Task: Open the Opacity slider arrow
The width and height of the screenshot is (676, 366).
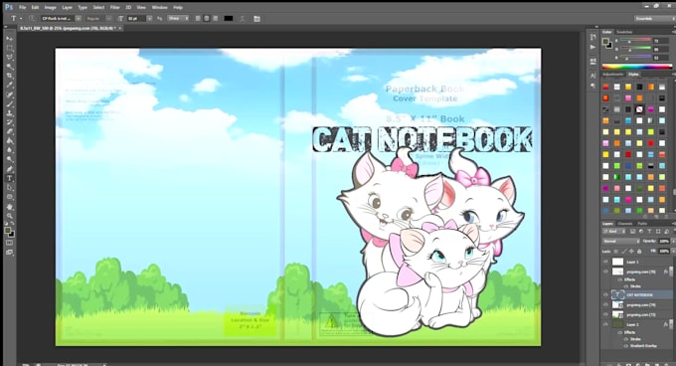Action: (673, 241)
